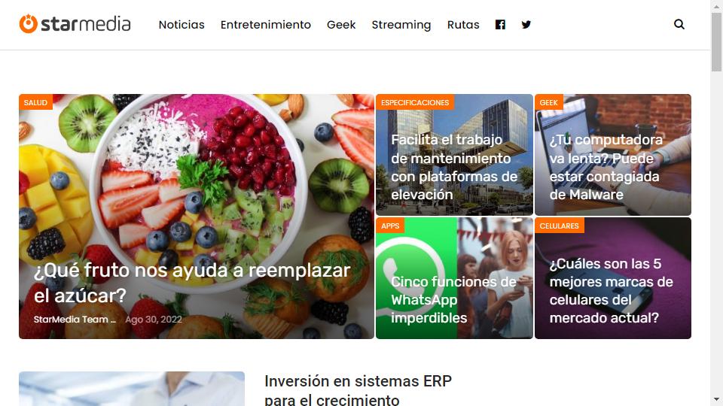
Task: Open the elevation platforms maintenance article
Action: [x=454, y=167]
